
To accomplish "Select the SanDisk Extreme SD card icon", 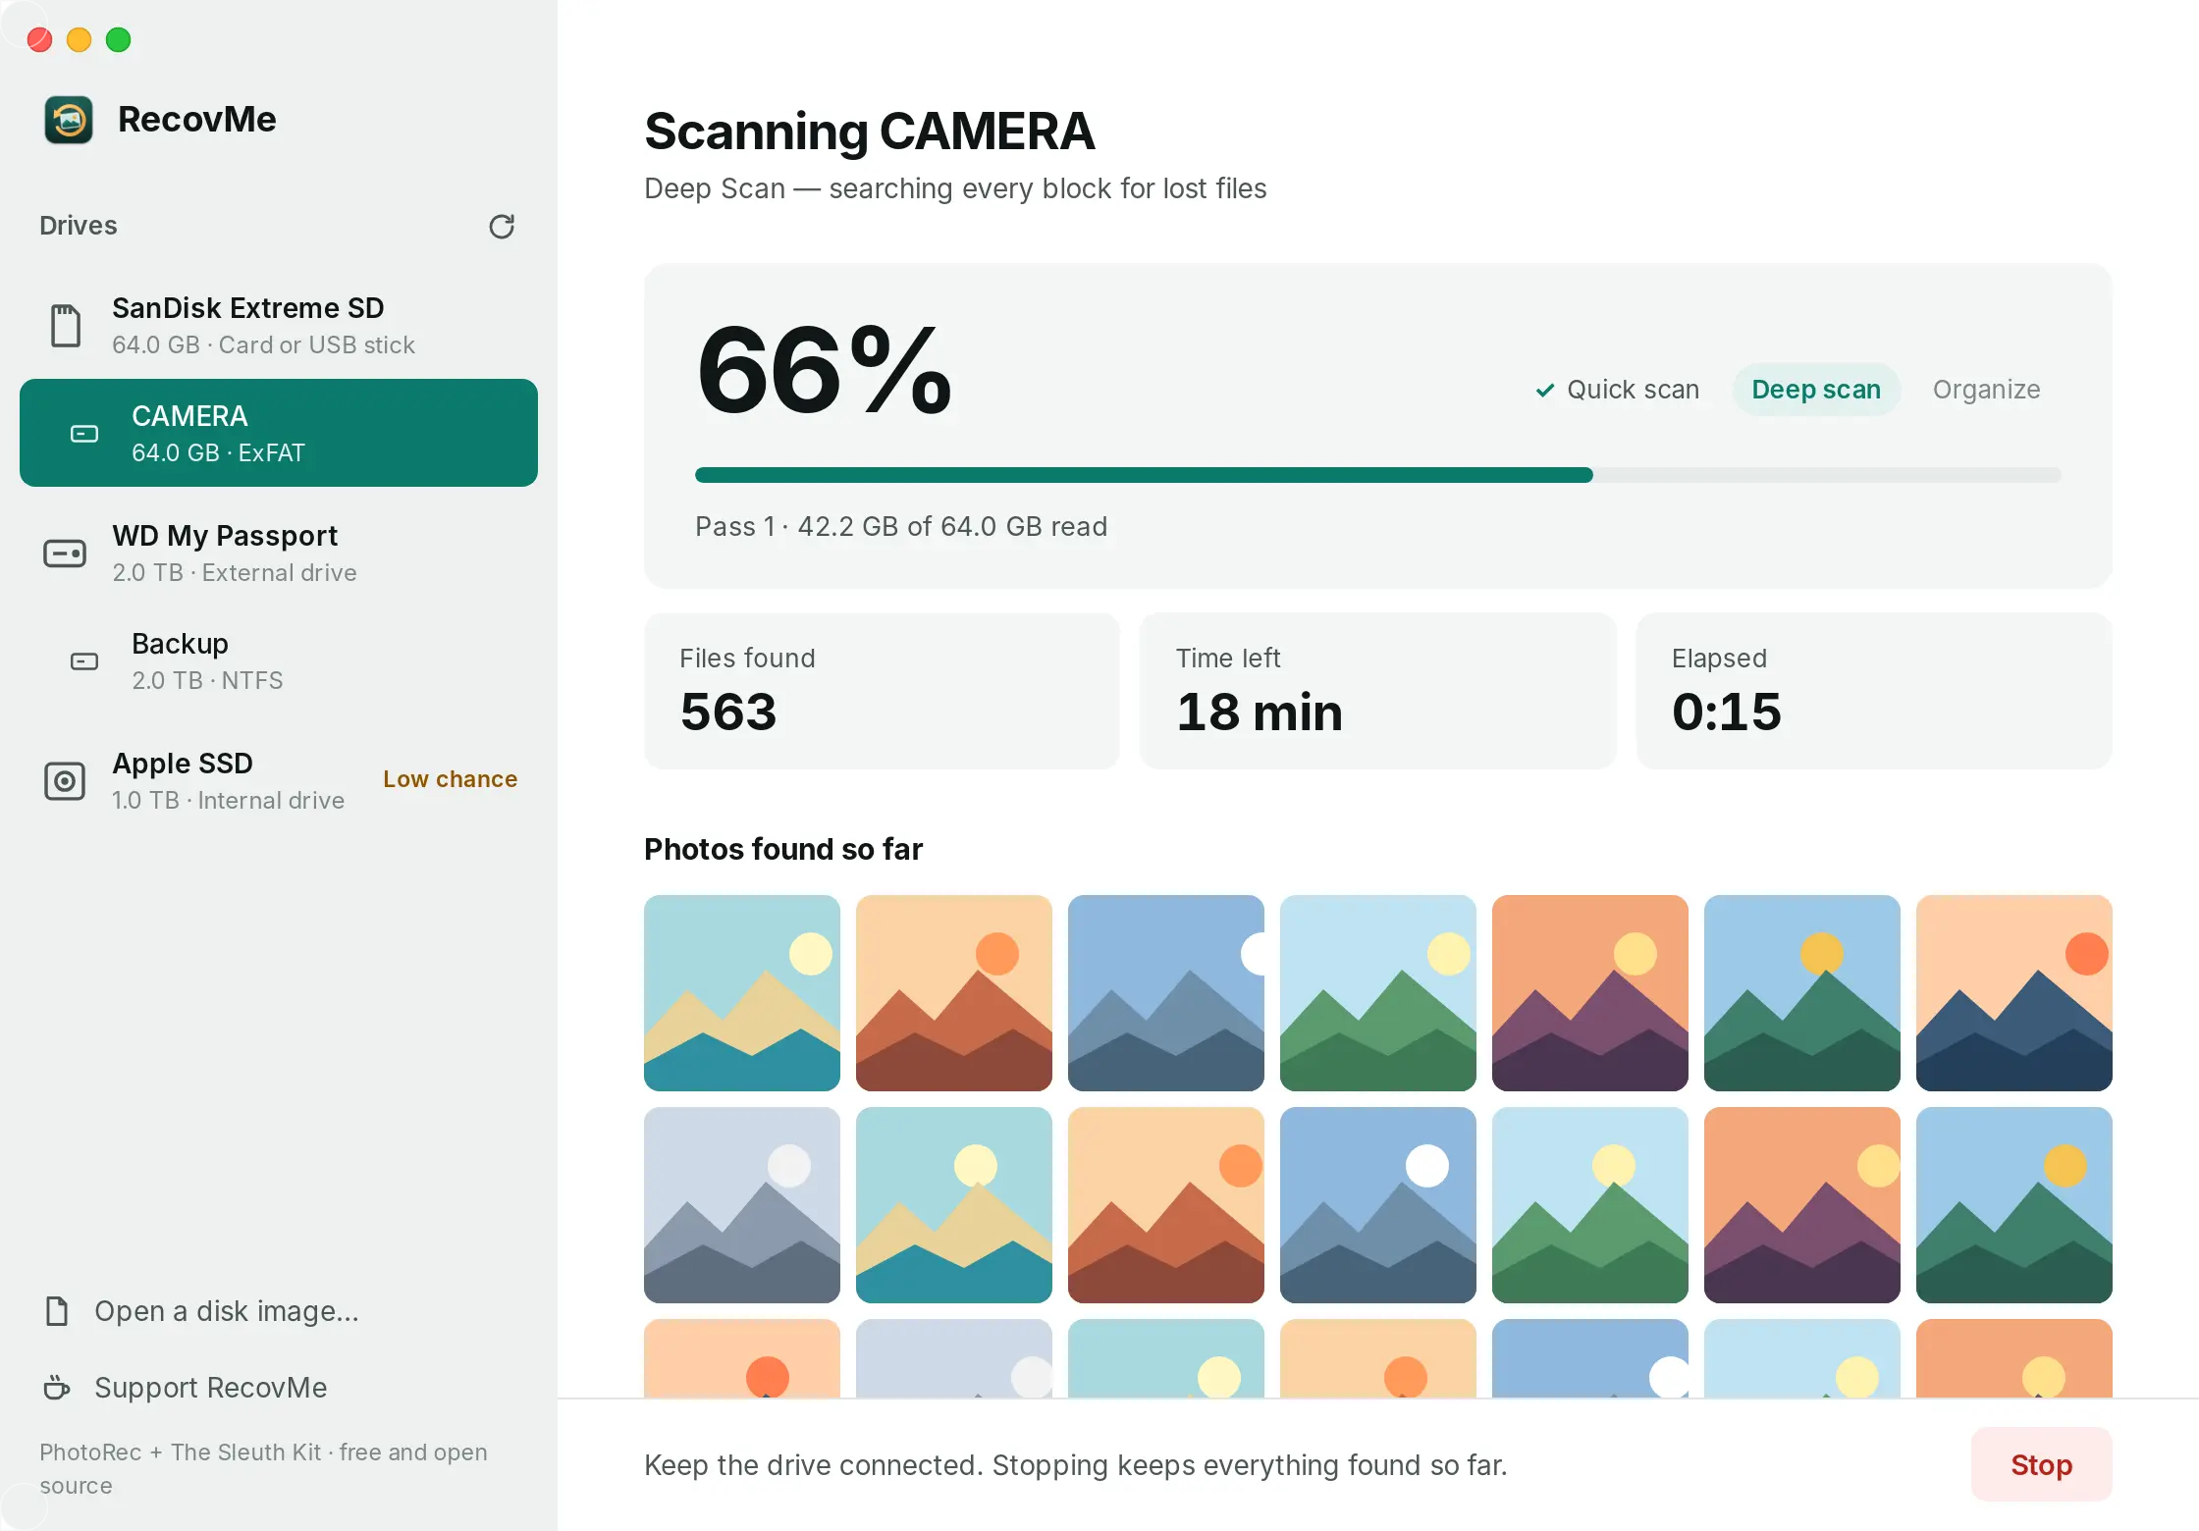I will (66, 326).
